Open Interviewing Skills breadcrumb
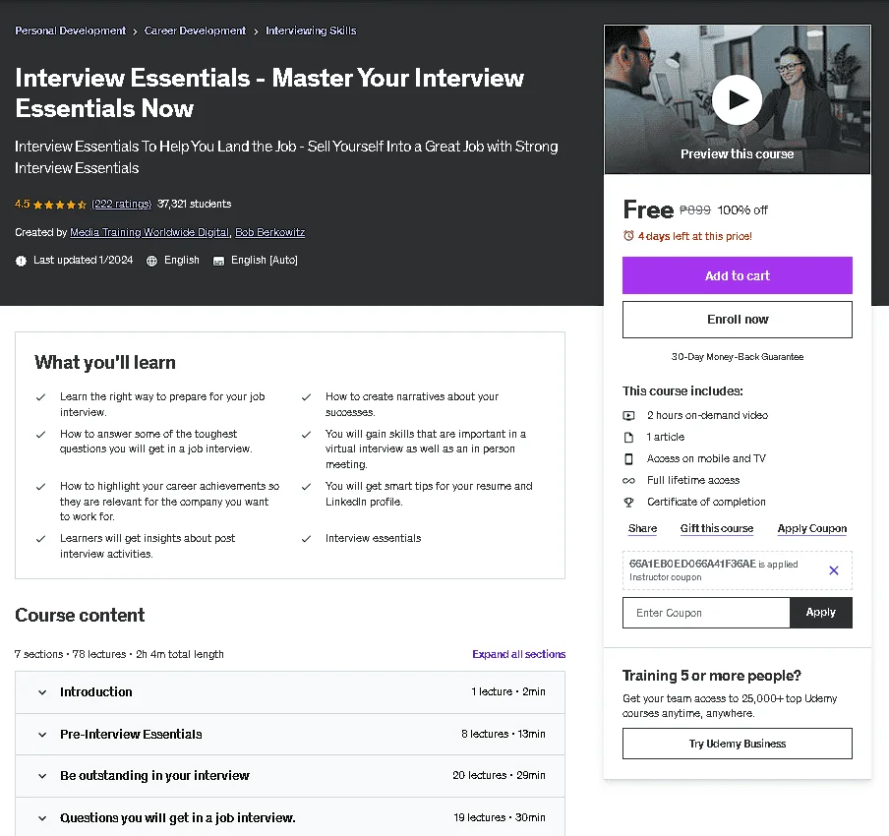This screenshot has width=889, height=836. [311, 30]
